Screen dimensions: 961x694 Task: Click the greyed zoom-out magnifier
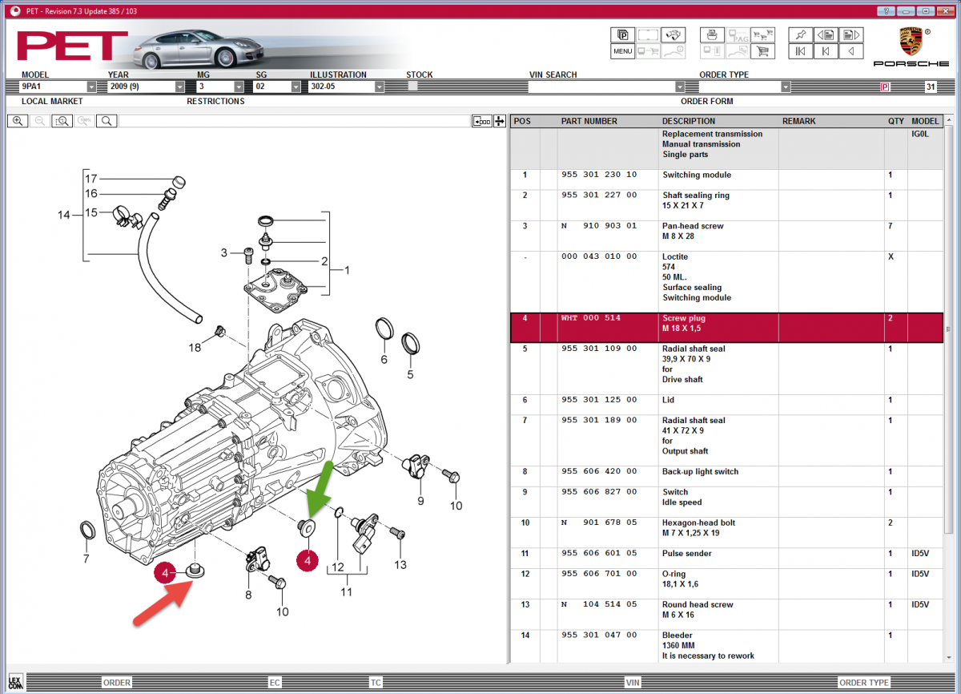click(40, 121)
